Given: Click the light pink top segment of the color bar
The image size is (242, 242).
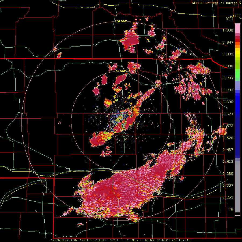Looking at the screenshot, I should (x=237, y=29).
